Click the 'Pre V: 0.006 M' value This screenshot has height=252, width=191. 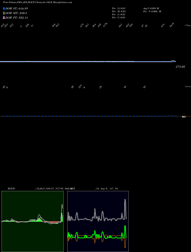tap(152, 11)
